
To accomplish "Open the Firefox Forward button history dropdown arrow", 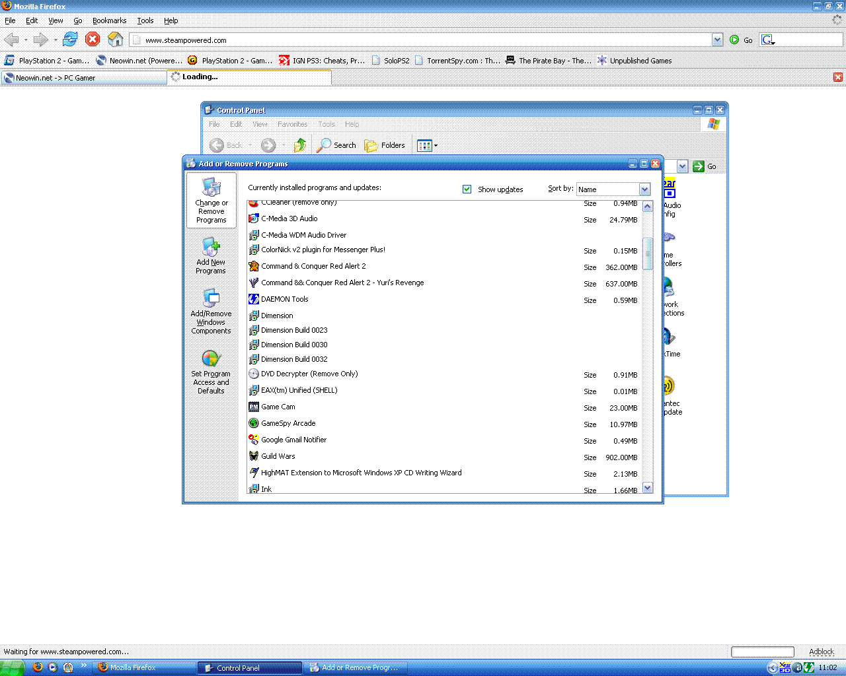I will pos(55,40).
